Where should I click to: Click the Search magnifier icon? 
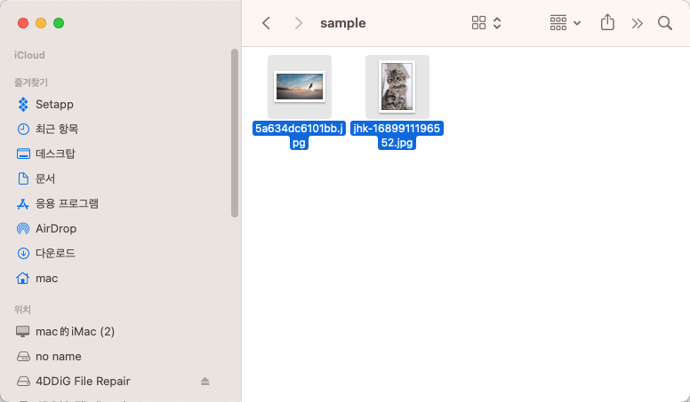tap(664, 23)
